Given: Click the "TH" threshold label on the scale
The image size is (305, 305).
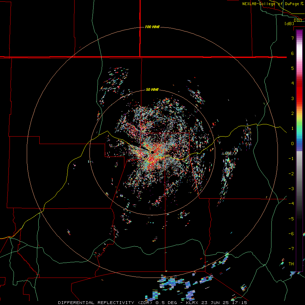Looking at the screenshot, I should (291, 264).
